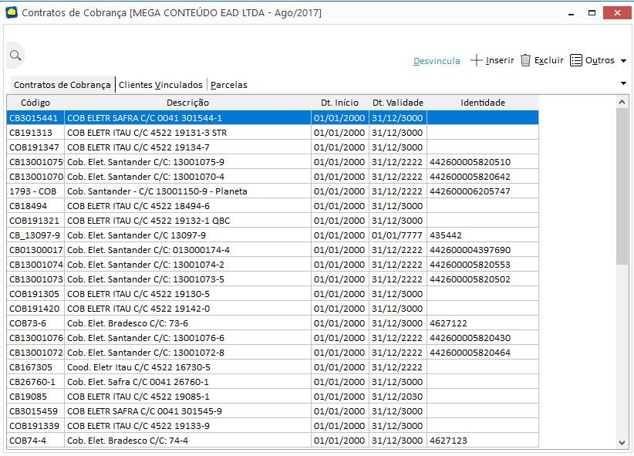Switch to Clientes Vinculados tab

(x=160, y=85)
